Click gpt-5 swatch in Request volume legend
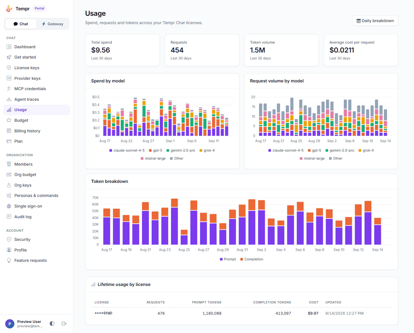This screenshot has height=333, width=414. 309,150
